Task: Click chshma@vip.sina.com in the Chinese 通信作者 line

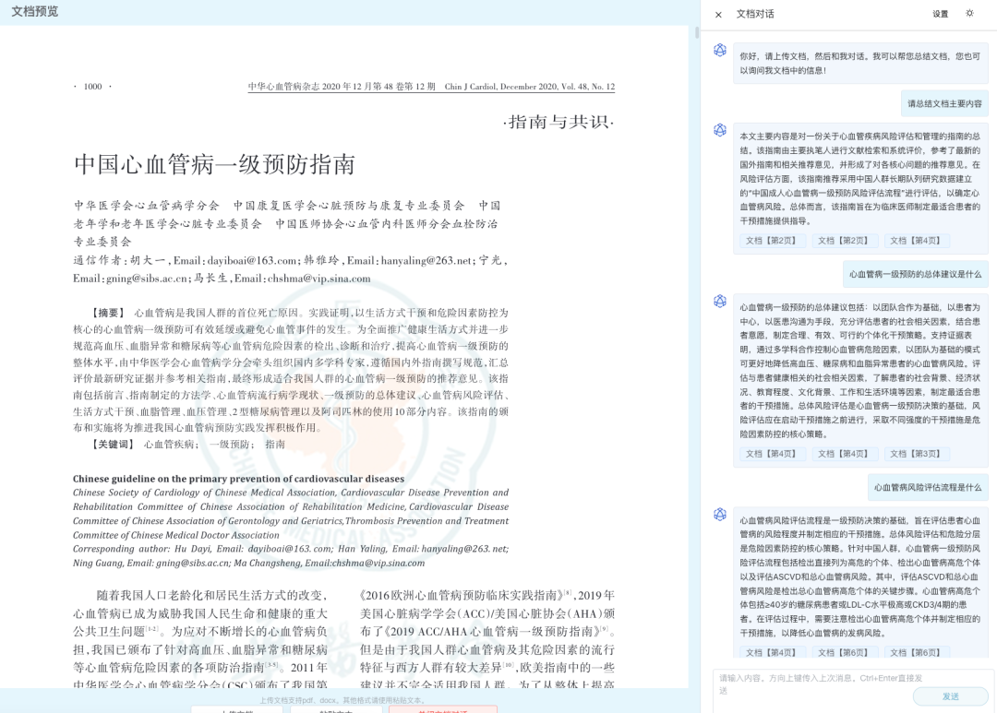Action: point(318,279)
